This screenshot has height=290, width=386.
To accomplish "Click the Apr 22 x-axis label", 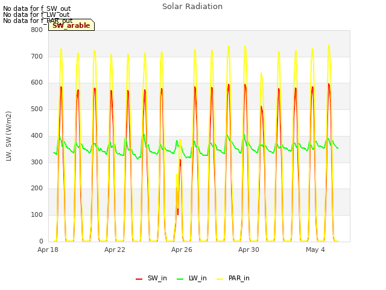I will (115, 250).
